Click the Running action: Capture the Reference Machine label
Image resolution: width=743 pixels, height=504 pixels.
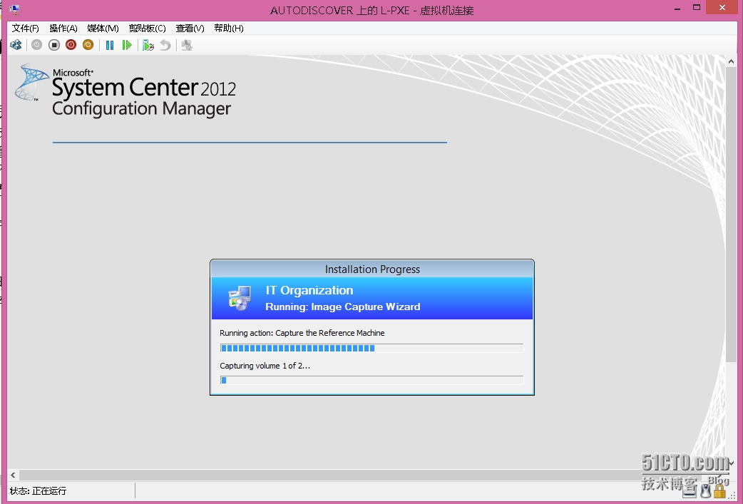(302, 333)
